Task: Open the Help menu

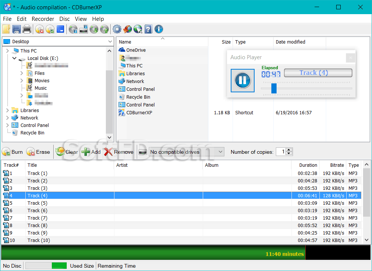Action: click(98, 19)
